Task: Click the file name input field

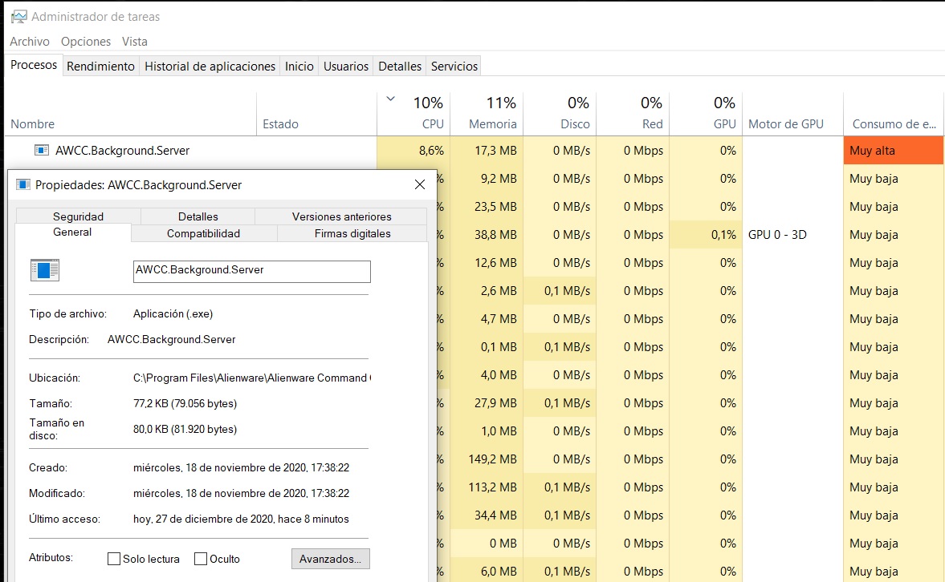Action: [252, 271]
